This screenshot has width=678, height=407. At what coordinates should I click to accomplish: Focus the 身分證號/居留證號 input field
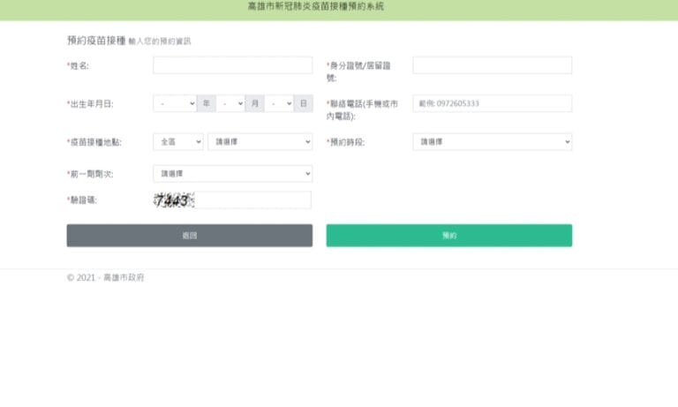492,65
